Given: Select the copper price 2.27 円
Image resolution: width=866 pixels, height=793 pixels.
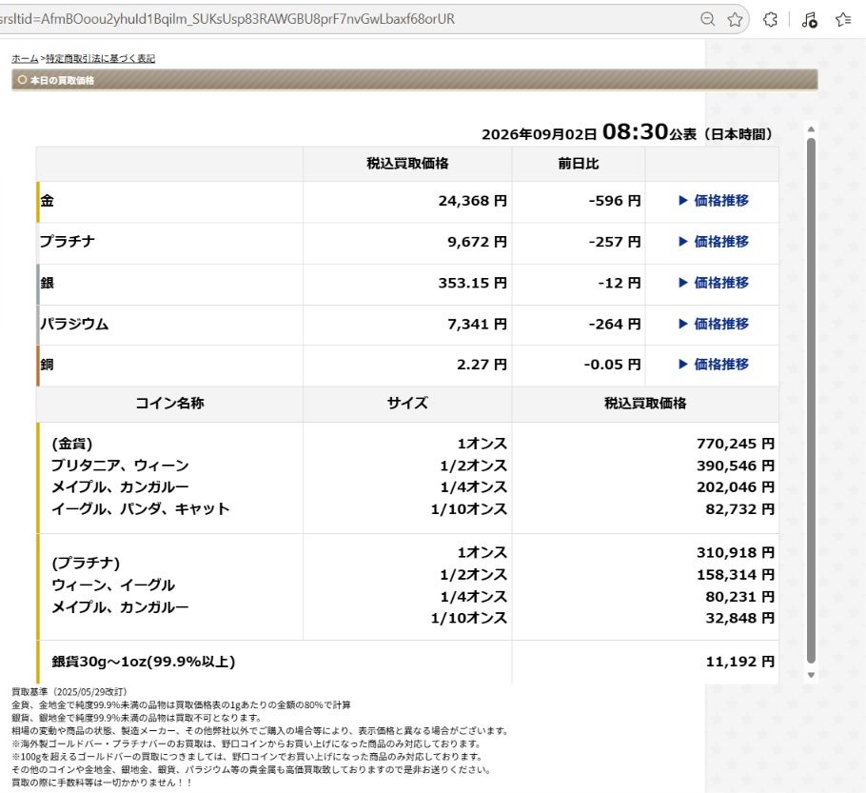Looking at the screenshot, I should [x=482, y=365].
